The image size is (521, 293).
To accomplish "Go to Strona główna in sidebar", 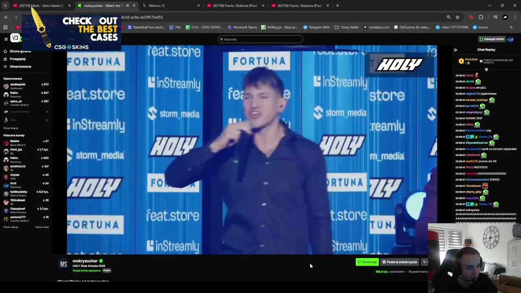I will point(17,51).
